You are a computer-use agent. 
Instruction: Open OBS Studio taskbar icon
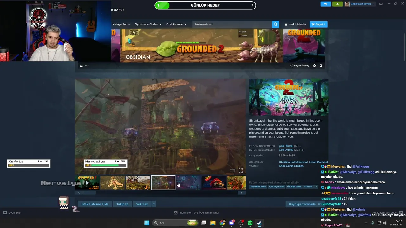click(241, 223)
